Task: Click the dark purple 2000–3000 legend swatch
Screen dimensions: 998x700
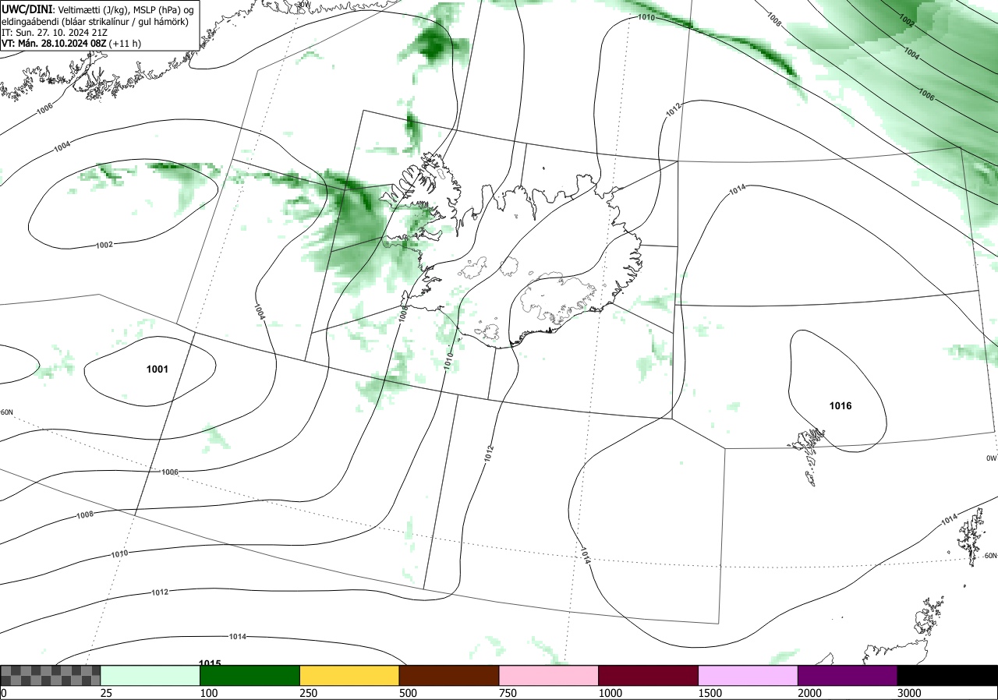Action: 848,675
